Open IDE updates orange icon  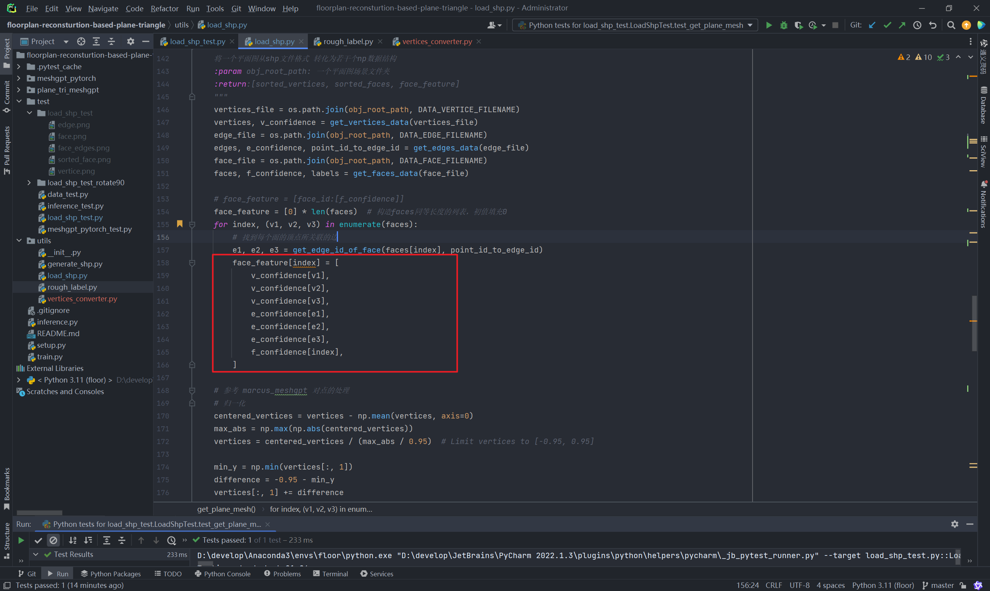click(x=966, y=25)
